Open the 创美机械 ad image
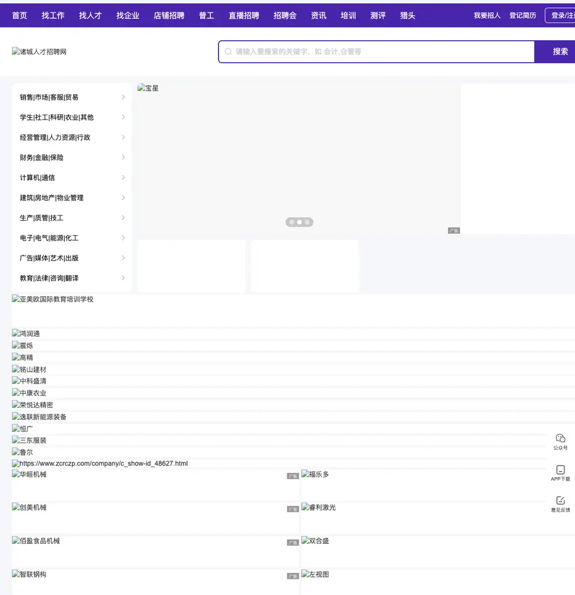The width and height of the screenshot is (575, 595). point(155,519)
